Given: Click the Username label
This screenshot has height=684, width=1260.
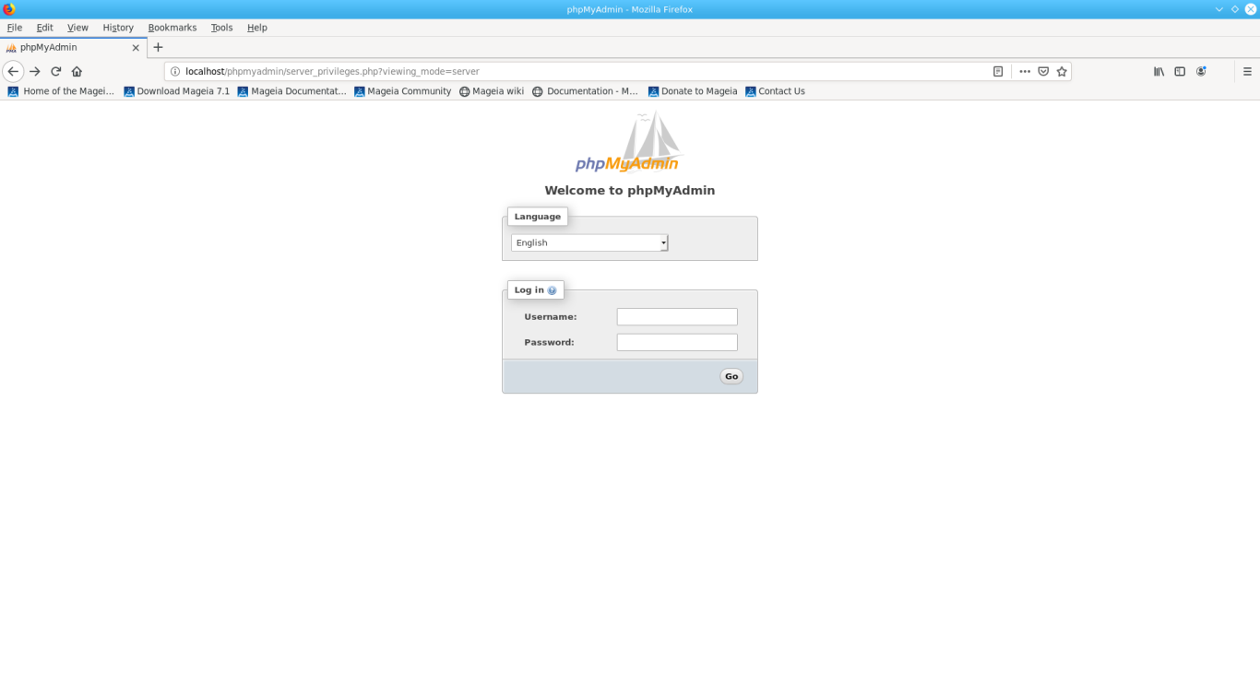Looking at the screenshot, I should 550,317.
